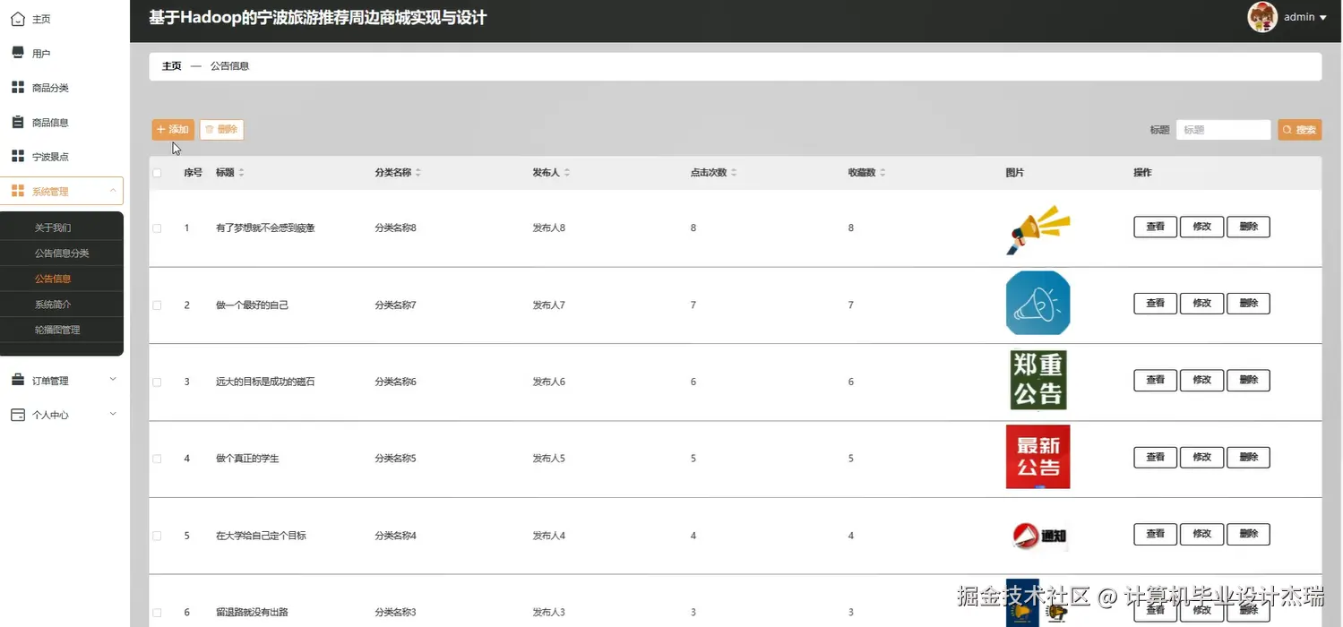
Task: Open 公告信息分类 submenu item
Action: pos(62,253)
